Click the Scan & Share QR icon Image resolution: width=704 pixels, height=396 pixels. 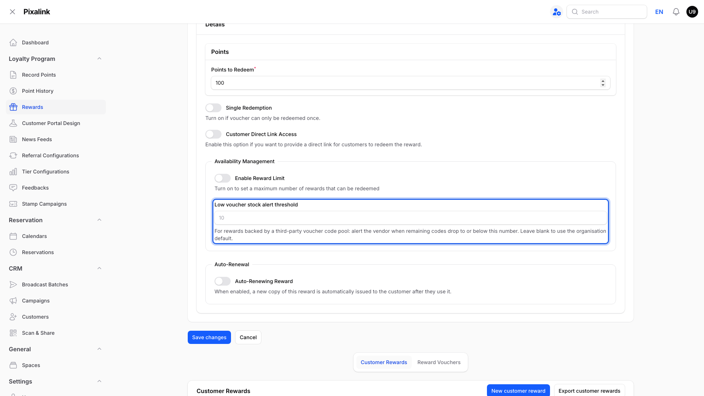13,333
